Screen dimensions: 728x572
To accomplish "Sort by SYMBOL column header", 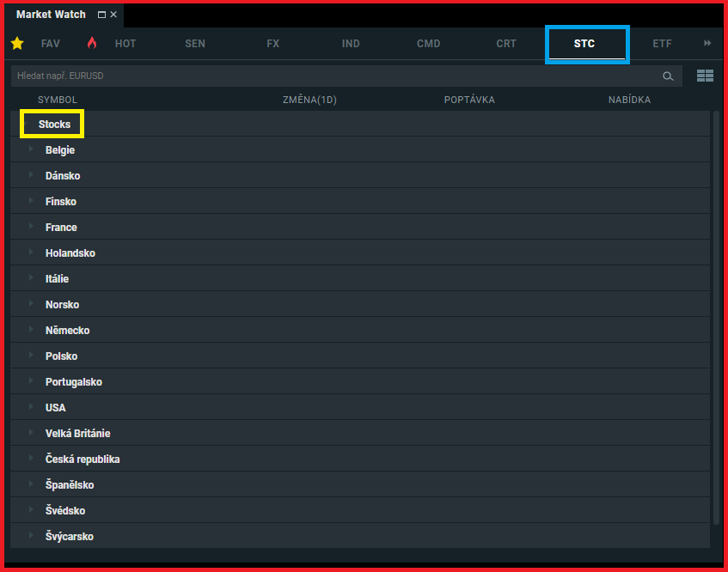I will [58, 100].
